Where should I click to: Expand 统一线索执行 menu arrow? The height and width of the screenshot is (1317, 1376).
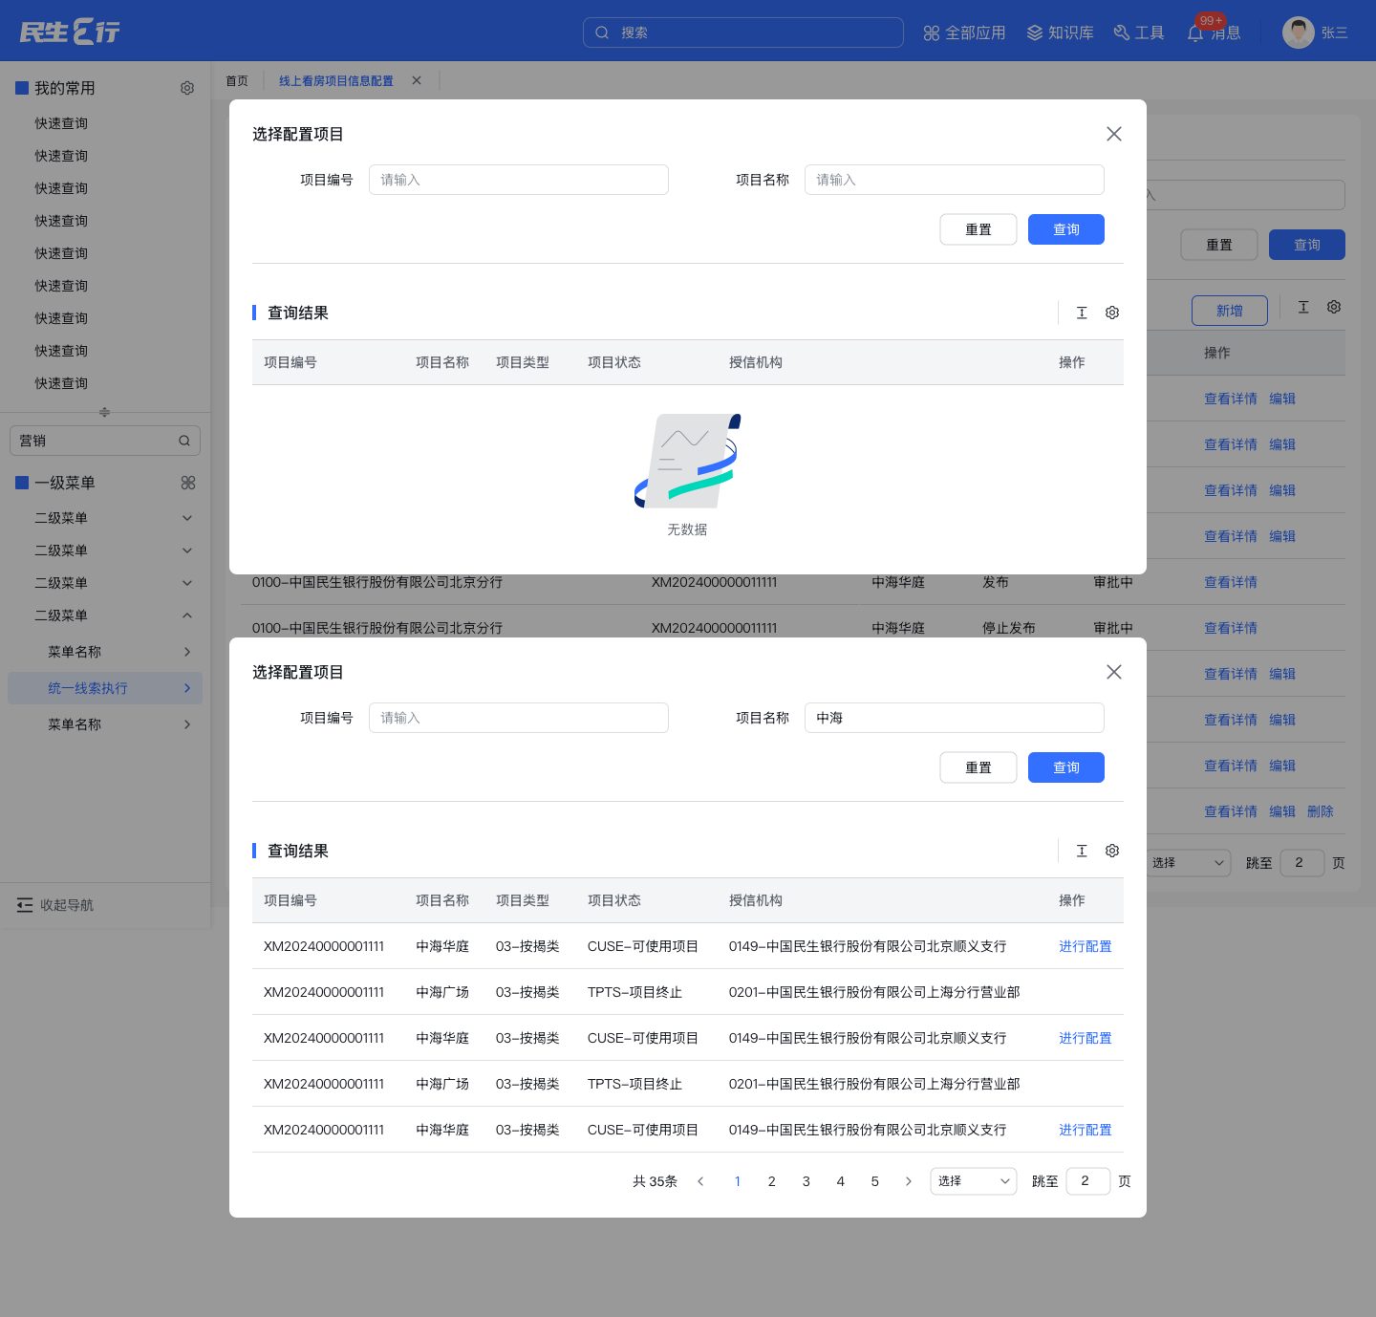pos(187,688)
